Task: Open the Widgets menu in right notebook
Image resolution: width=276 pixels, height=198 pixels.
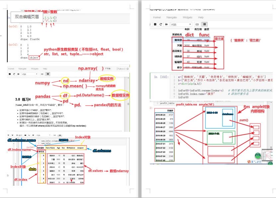Action: 187,17
